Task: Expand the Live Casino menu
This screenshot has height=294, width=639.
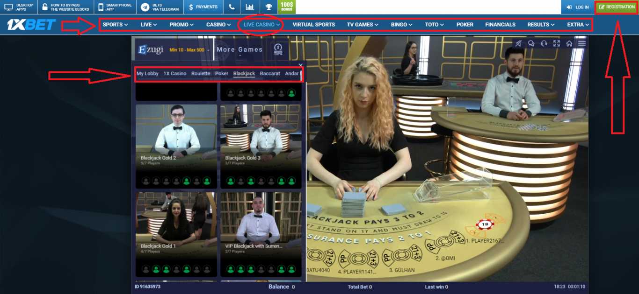Action: [x=261, y=25]
